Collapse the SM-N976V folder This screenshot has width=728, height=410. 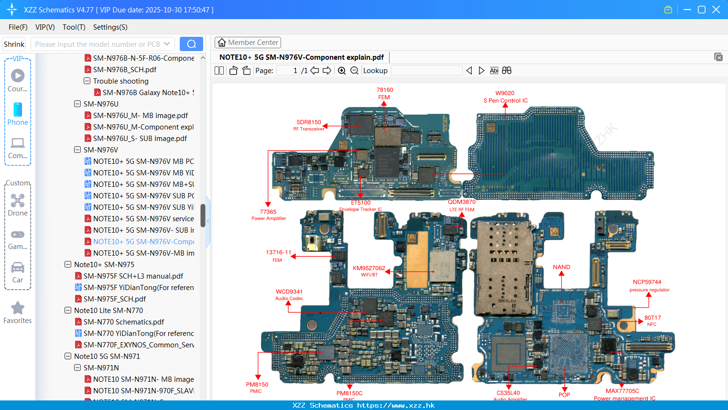pos(77,150)
